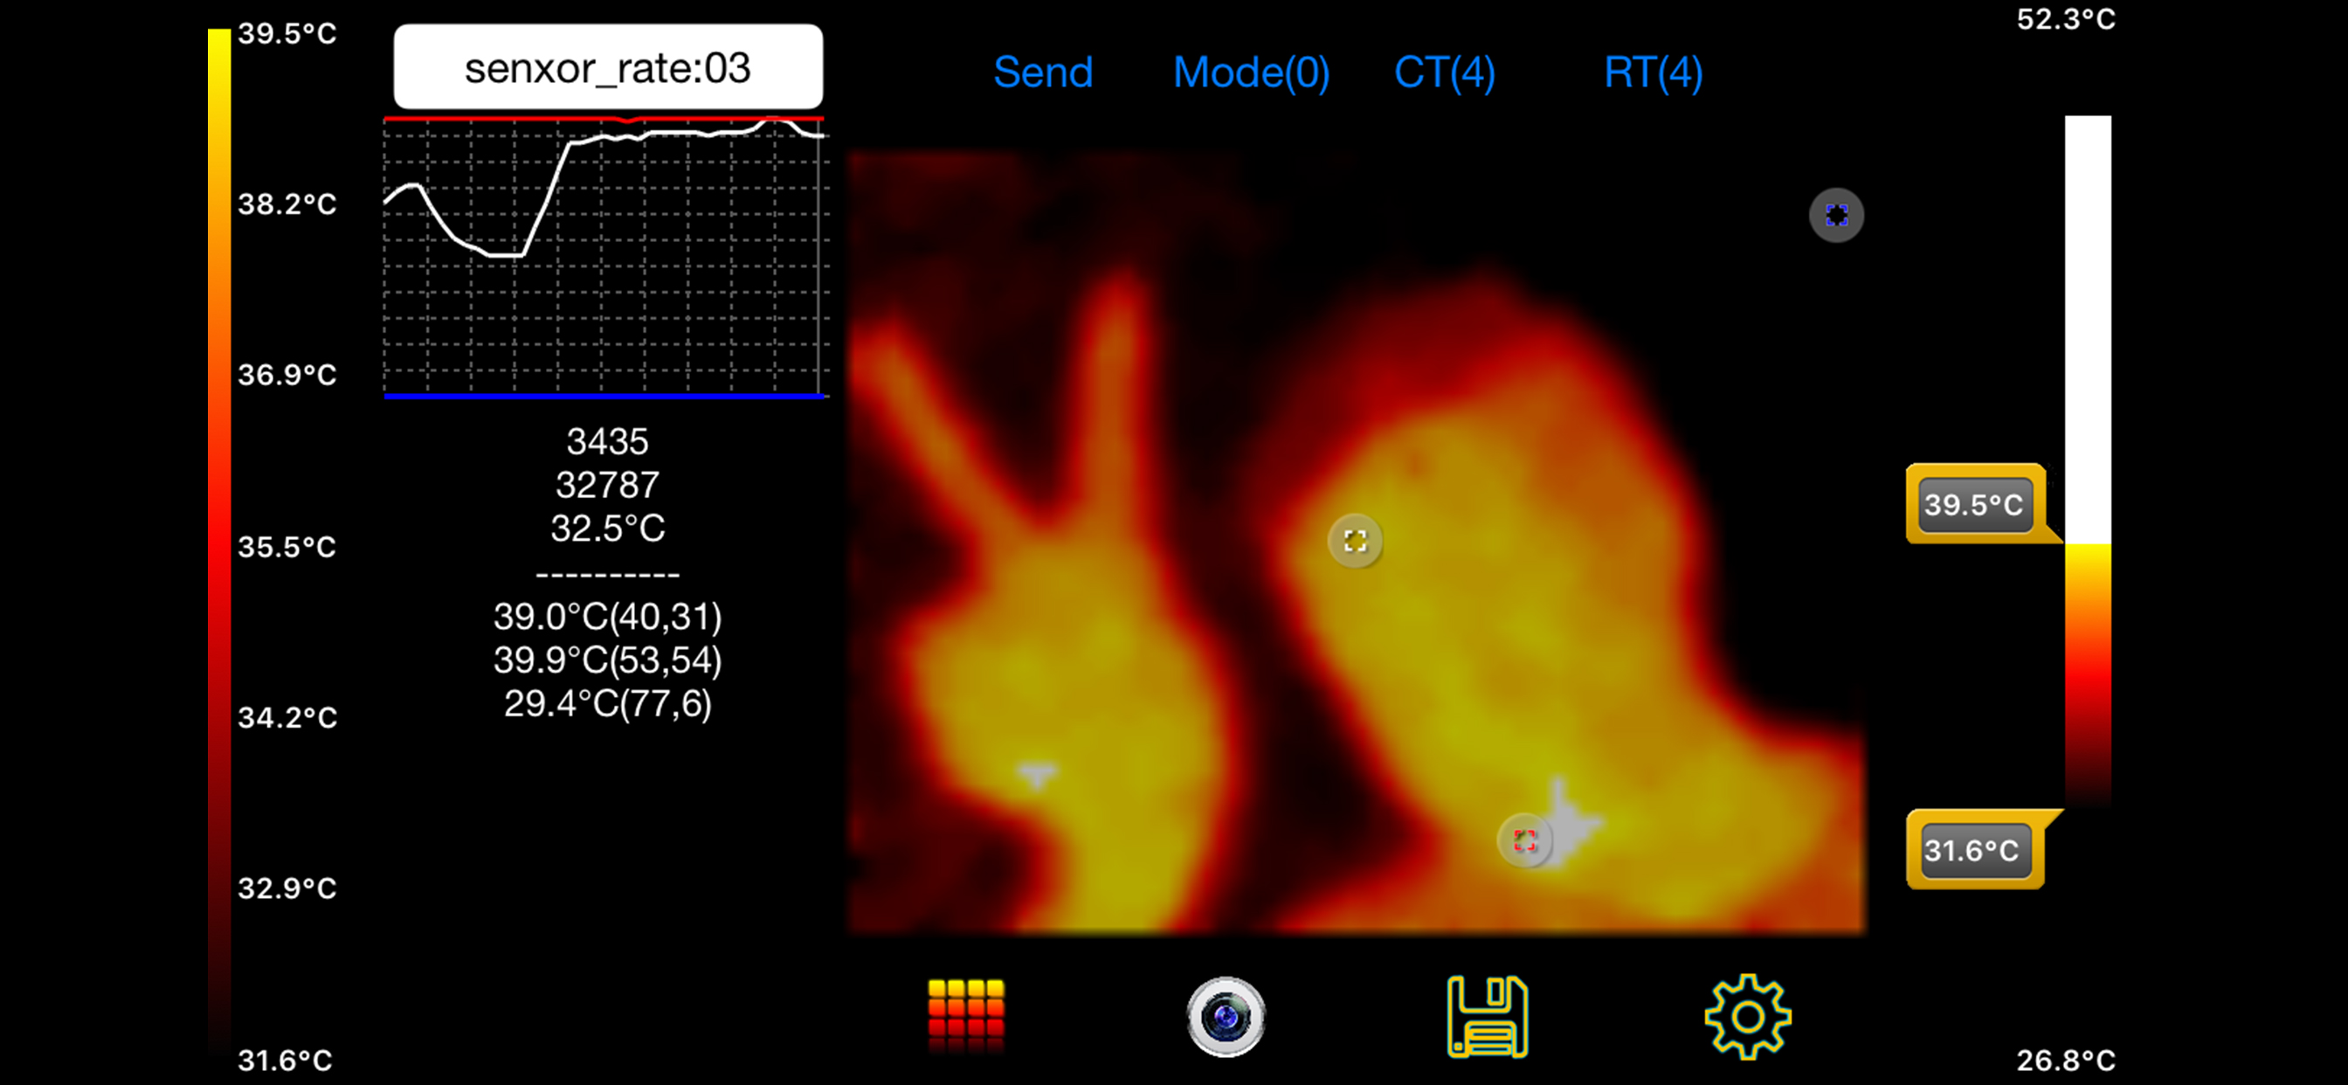Click the senxor_rate:03 field

coord(608,67)
